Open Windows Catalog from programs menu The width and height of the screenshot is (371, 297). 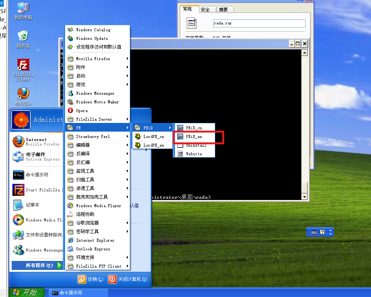coord(97,30)
